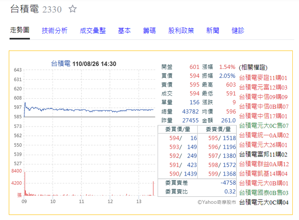This screenshot has height=220, width=299.
Task: Click the 振幅 value 2.05%
Action: click(227, 76)
